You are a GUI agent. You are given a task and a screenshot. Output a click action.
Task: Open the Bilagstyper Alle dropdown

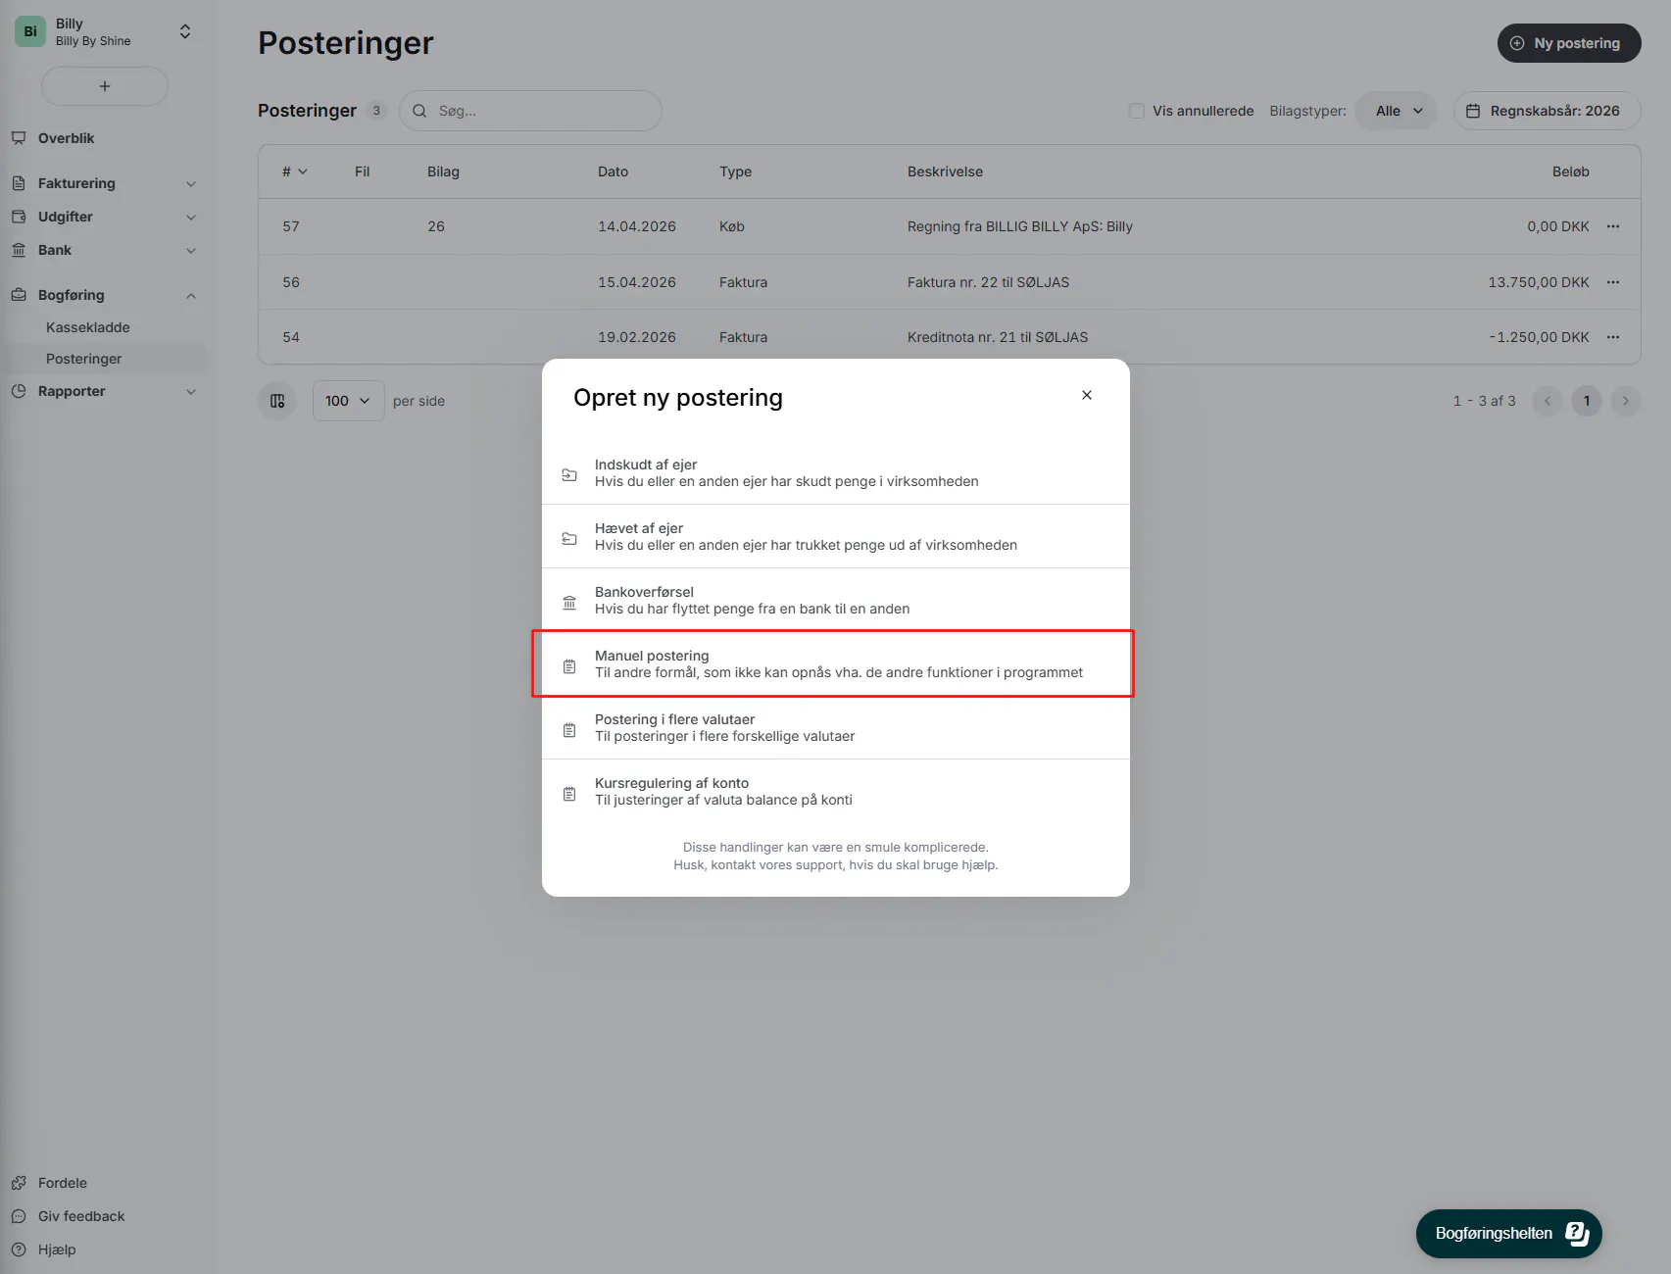click(x=1397, y=111)
